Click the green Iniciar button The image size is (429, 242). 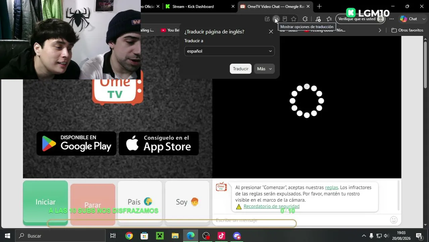pos(45,203)
